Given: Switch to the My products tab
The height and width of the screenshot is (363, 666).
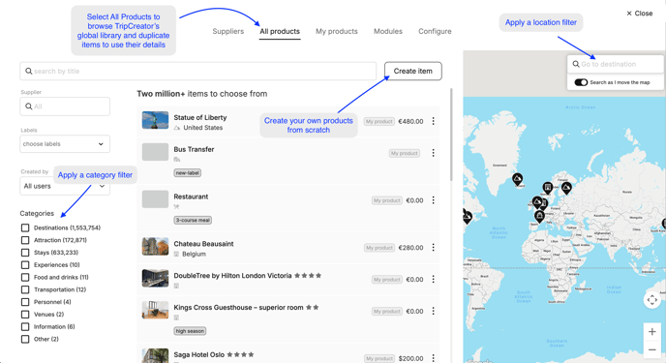Looking at the screenshot, I should [x=337, y=31].
